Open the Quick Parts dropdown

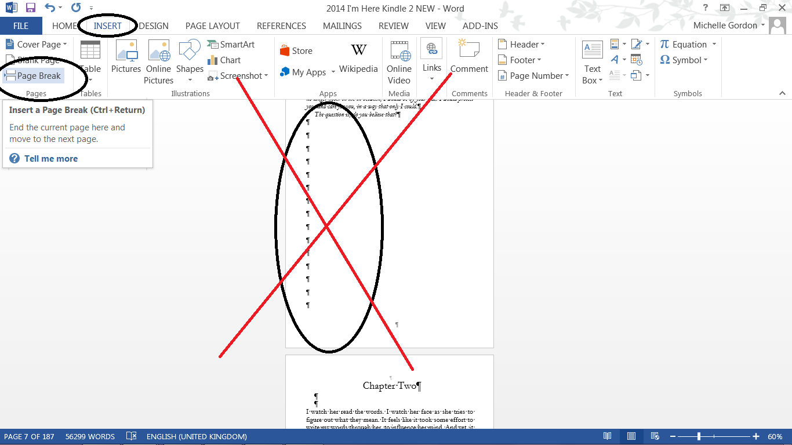pyautogui.click(x=618, y=44)
